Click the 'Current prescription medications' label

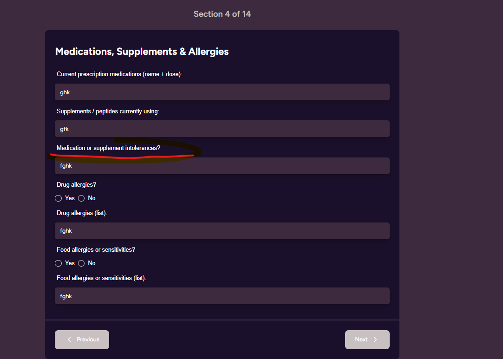coord(119,74)
